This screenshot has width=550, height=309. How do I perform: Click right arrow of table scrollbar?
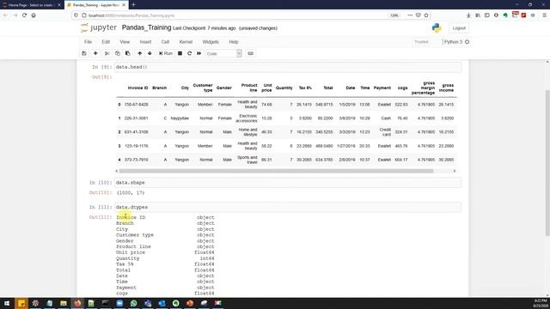(x=455, y=171)
